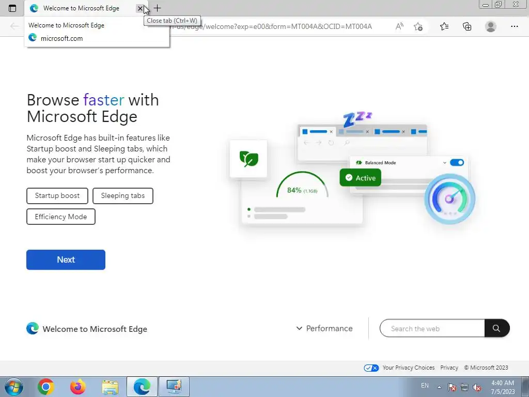This screenshot has width=529, height=397.
Task: Click the Startup boost button
Action: (x=57, y=196)
